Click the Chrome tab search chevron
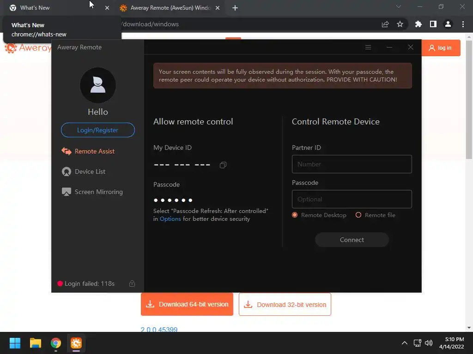Screen dimensions: 473x354 (399, 6)
